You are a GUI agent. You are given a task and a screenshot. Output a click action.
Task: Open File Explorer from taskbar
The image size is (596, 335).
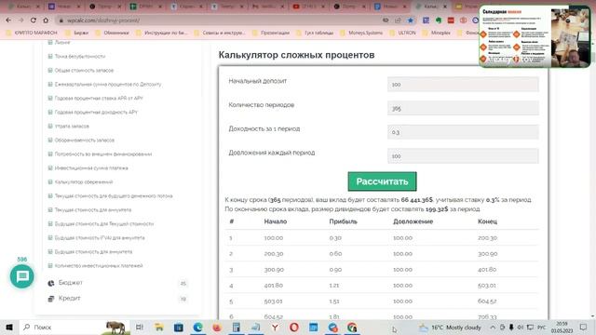click(159, 327)
